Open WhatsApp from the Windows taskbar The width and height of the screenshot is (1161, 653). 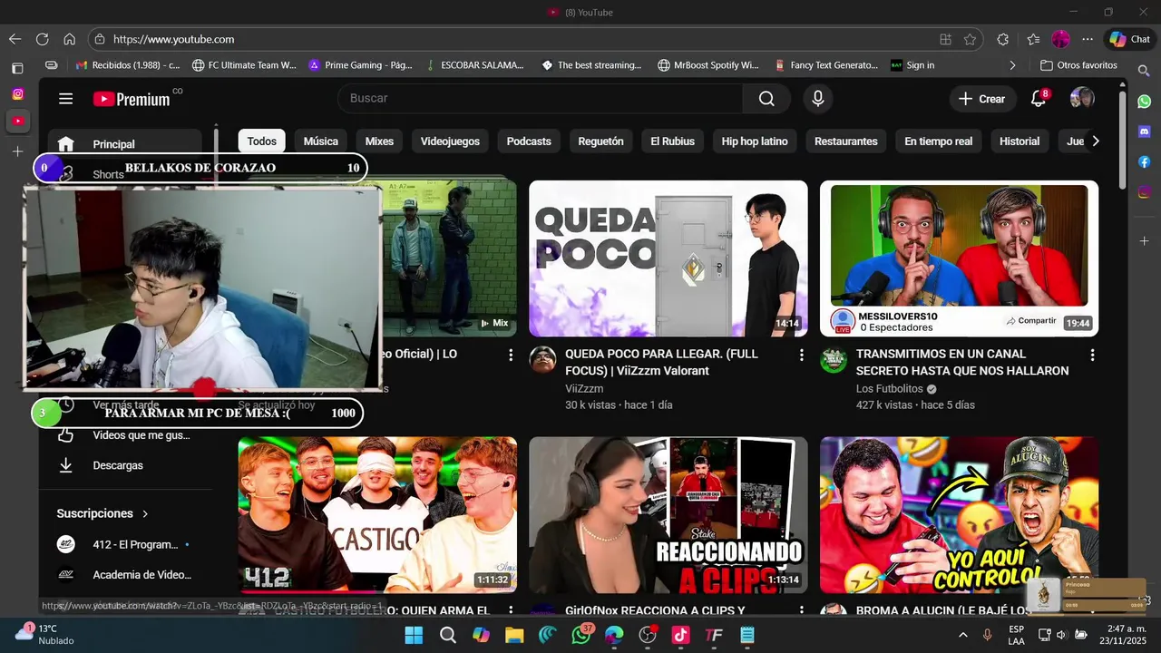click(581, 635)
